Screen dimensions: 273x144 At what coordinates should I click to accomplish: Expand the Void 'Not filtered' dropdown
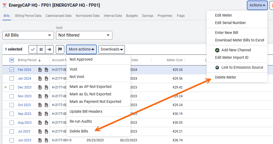(84, 35)
